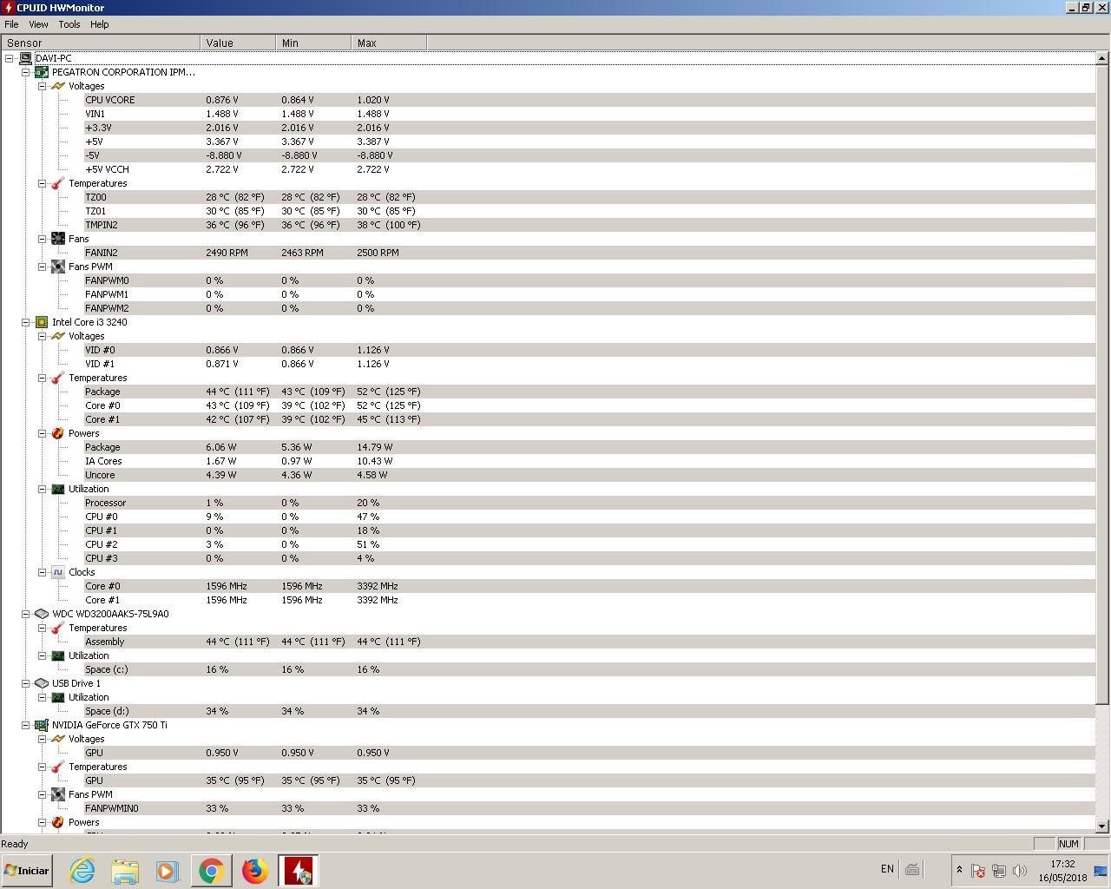Image resolution: width=1111 pixels, height=889 pixels.
Task: Click the vertical scrollbar thumb
Action: pyautogui.click(x=1102, y=385)
